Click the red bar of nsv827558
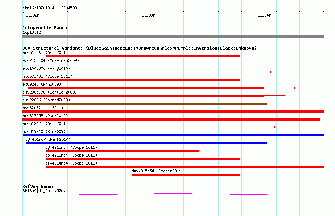This screenshot has height=216, width=335. pyautogui.click(x=171, y=119)
